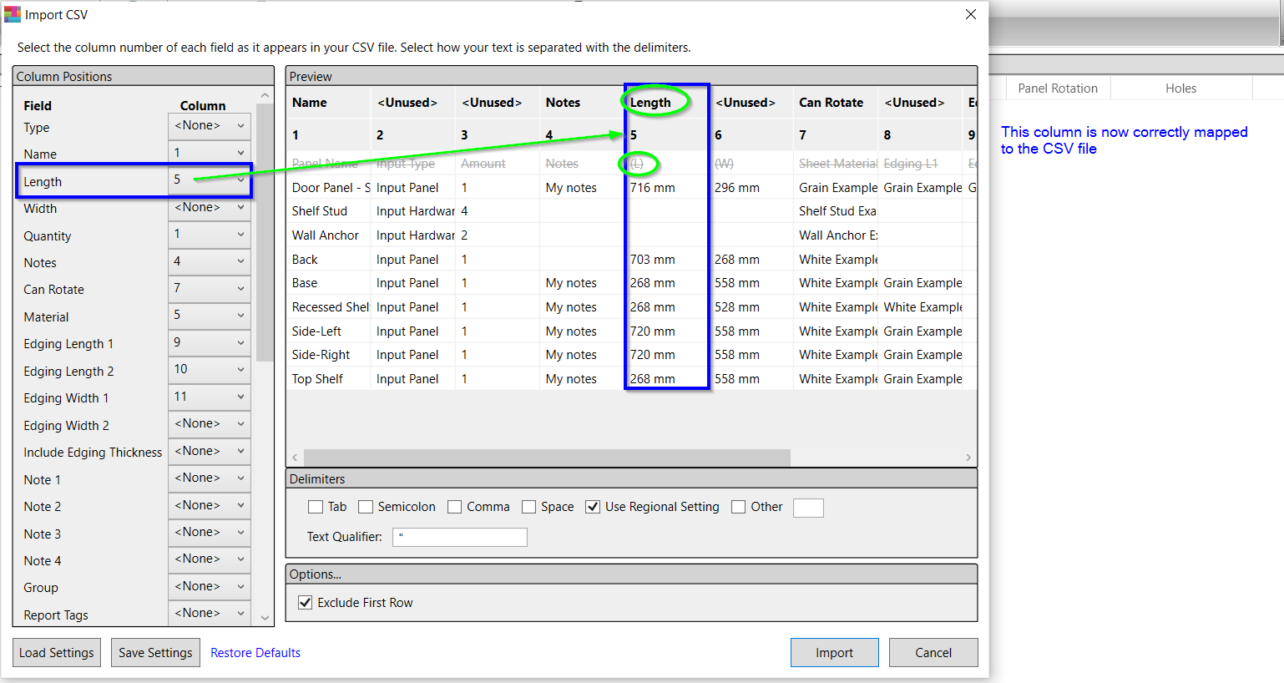Screen dimensions: 1284x683
Task: Click the Other delimiter text box
Action: click(x=808, y=508)
